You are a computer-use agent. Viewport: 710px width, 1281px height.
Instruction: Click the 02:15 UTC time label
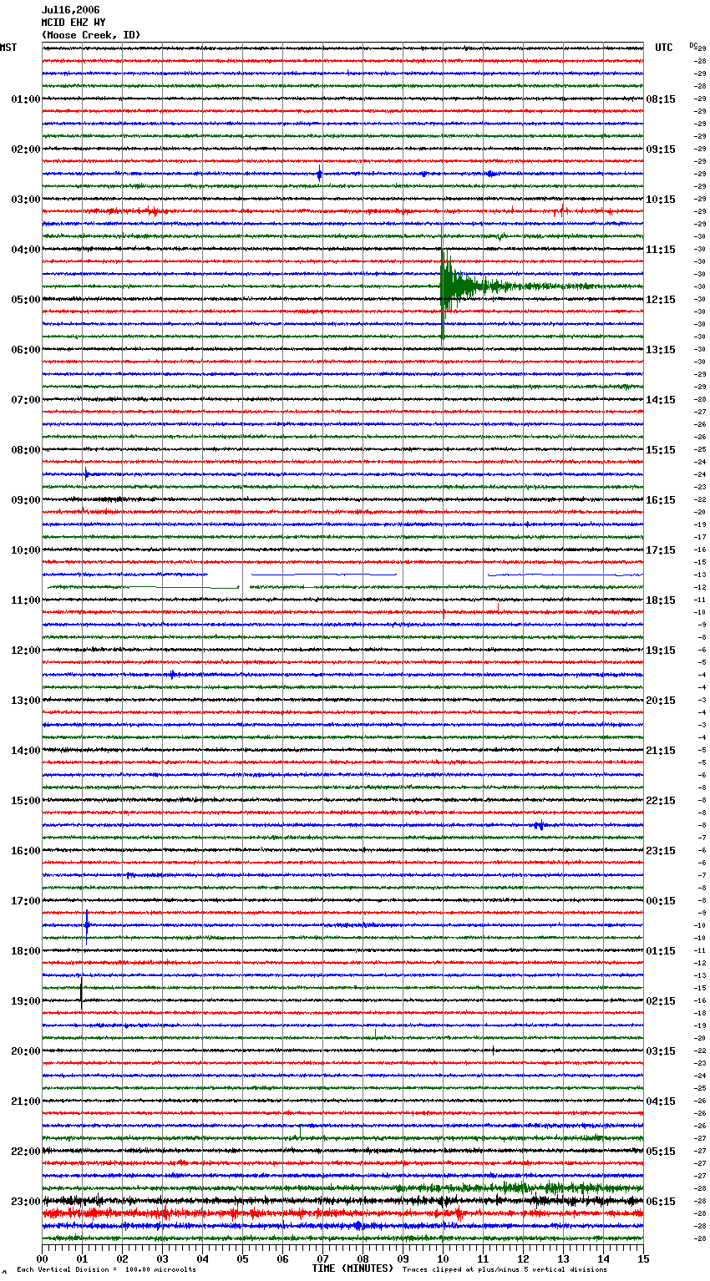click(x=661, y=1001)
